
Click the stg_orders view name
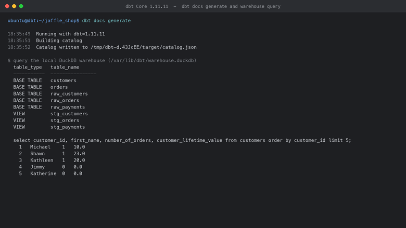pyautogui.click(x=65, y=120)
